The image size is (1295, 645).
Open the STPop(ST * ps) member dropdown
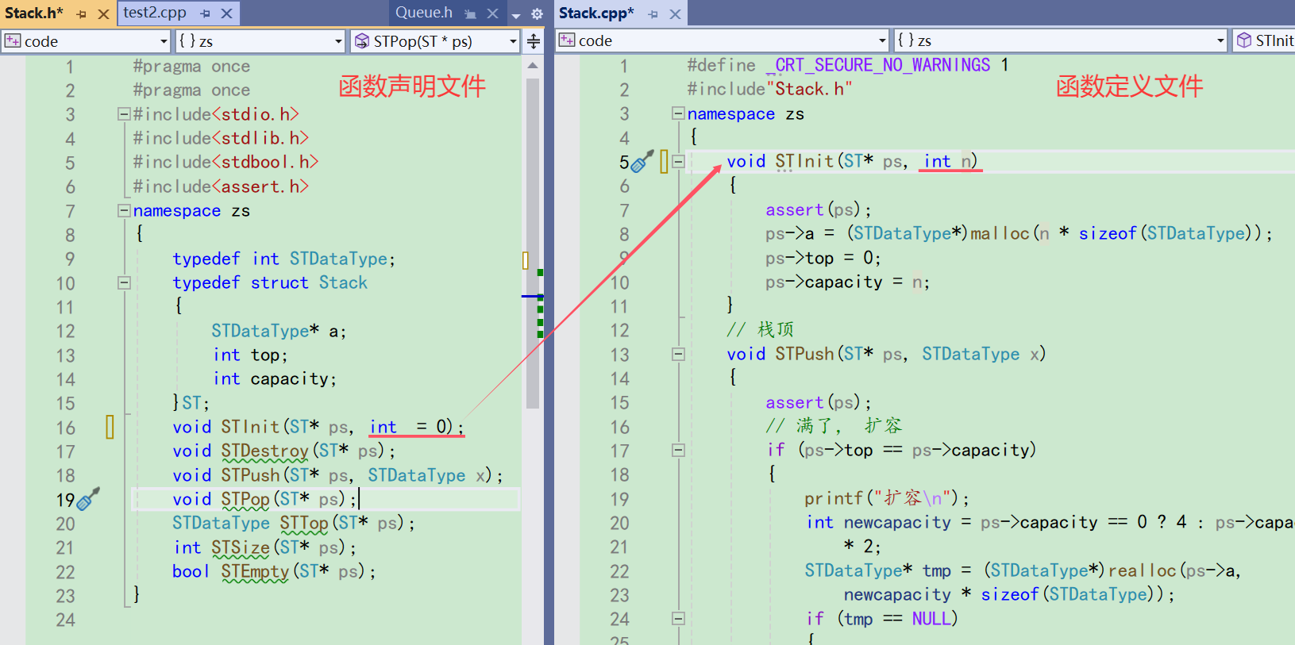513,41
